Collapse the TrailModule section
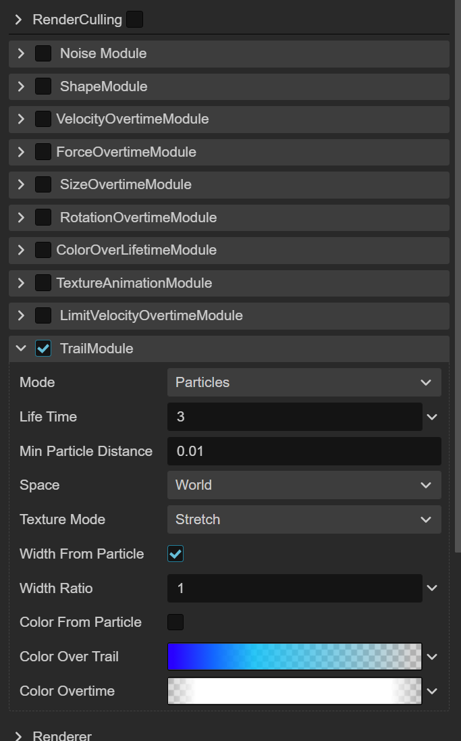Screen dimensions: 461x741 (x=21, y=349)
